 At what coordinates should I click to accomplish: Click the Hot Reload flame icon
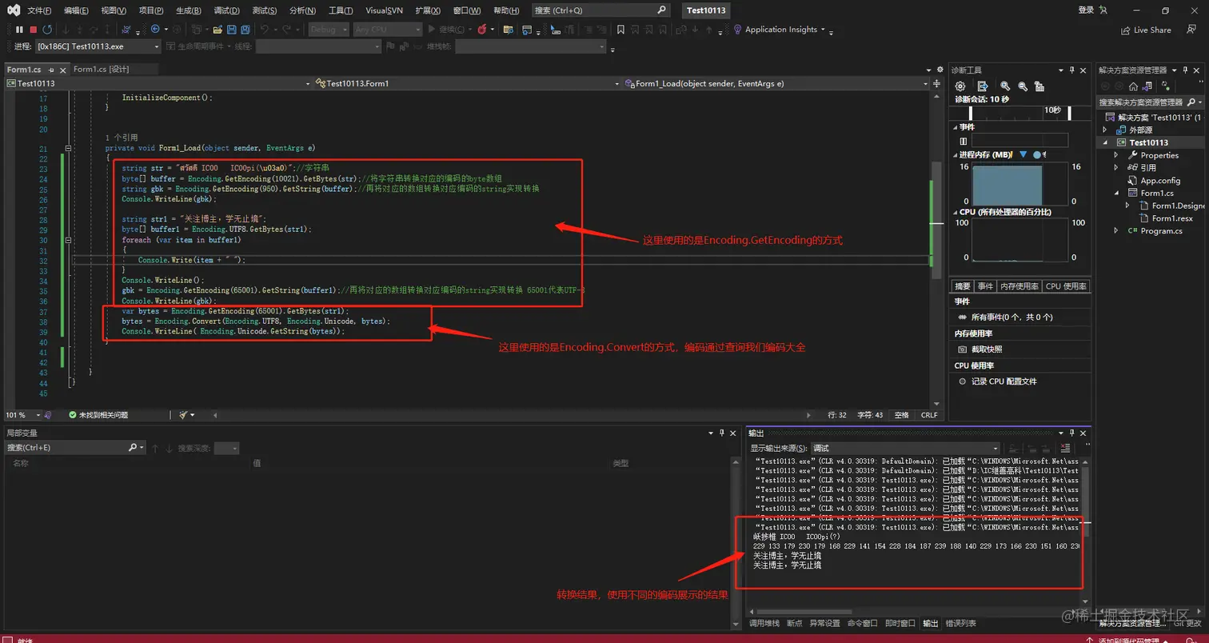point(481,30)
